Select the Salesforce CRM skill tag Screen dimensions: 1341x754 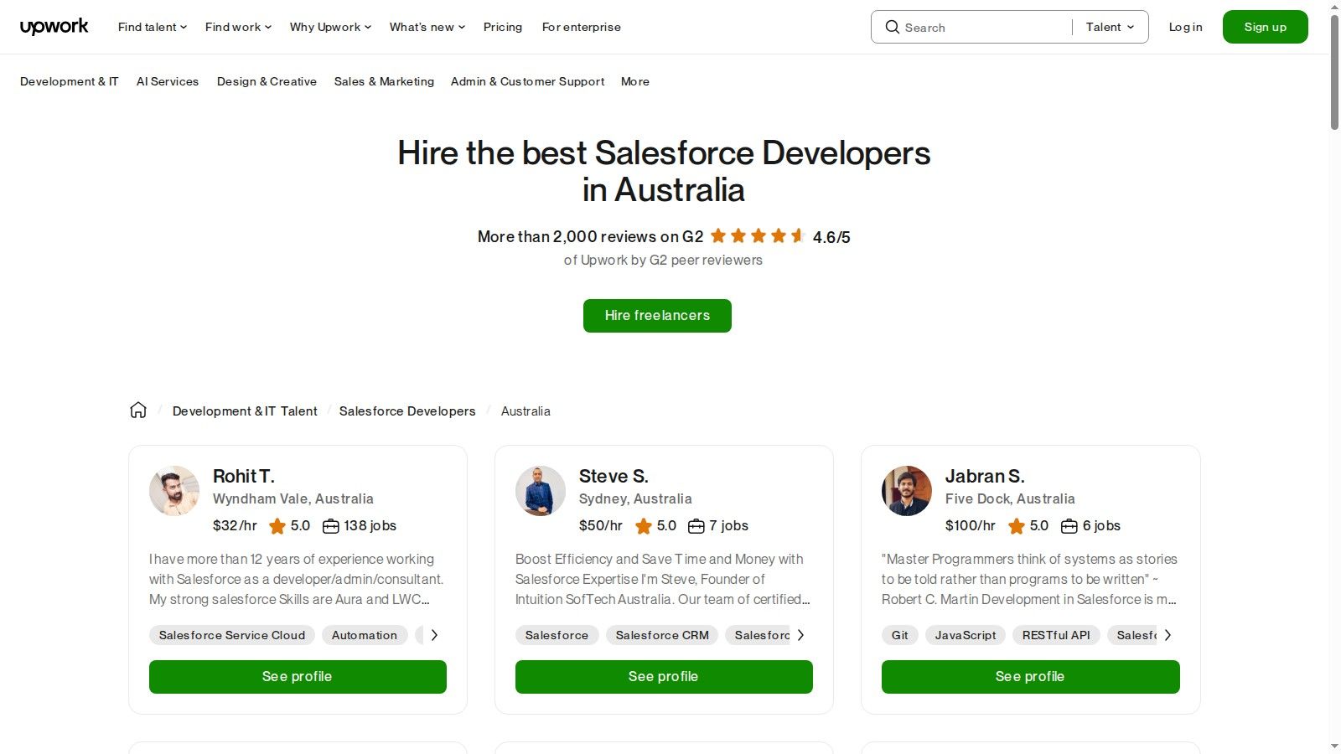click(x=662, y=635)
